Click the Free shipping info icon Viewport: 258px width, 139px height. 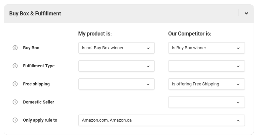click(15, 84)
